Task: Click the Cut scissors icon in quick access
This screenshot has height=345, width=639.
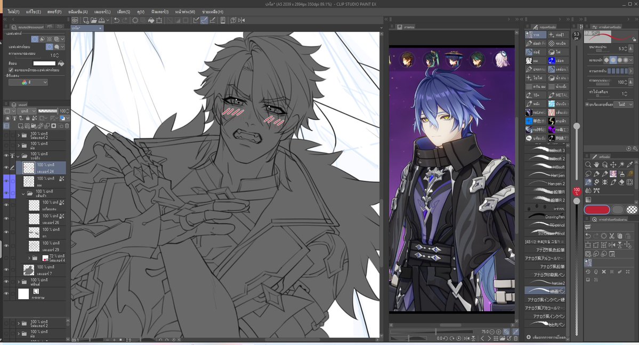Action: click(x=612, y=236)
